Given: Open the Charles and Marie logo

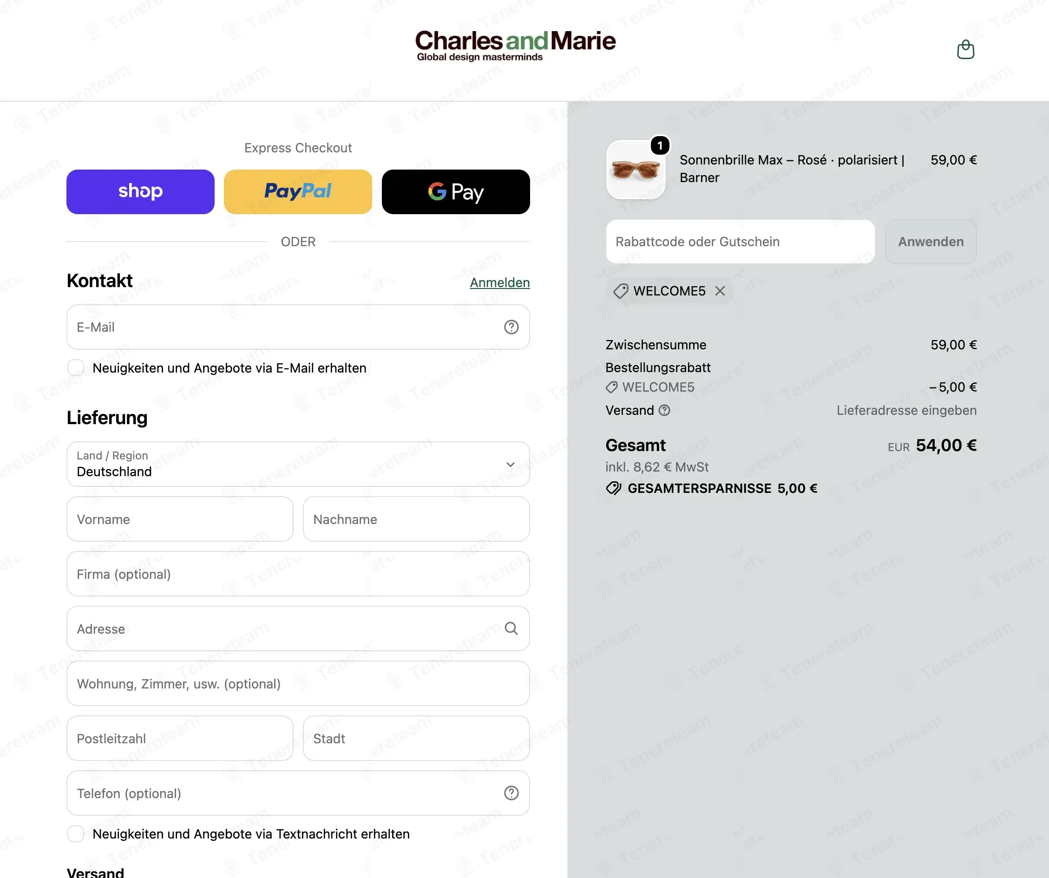Looking at the screenshot, I should coord(515,46).
